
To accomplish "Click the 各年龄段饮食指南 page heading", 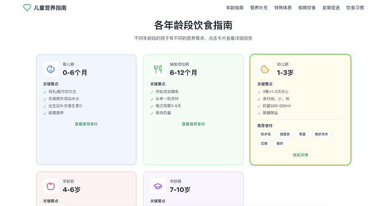I will pos(193,25).
